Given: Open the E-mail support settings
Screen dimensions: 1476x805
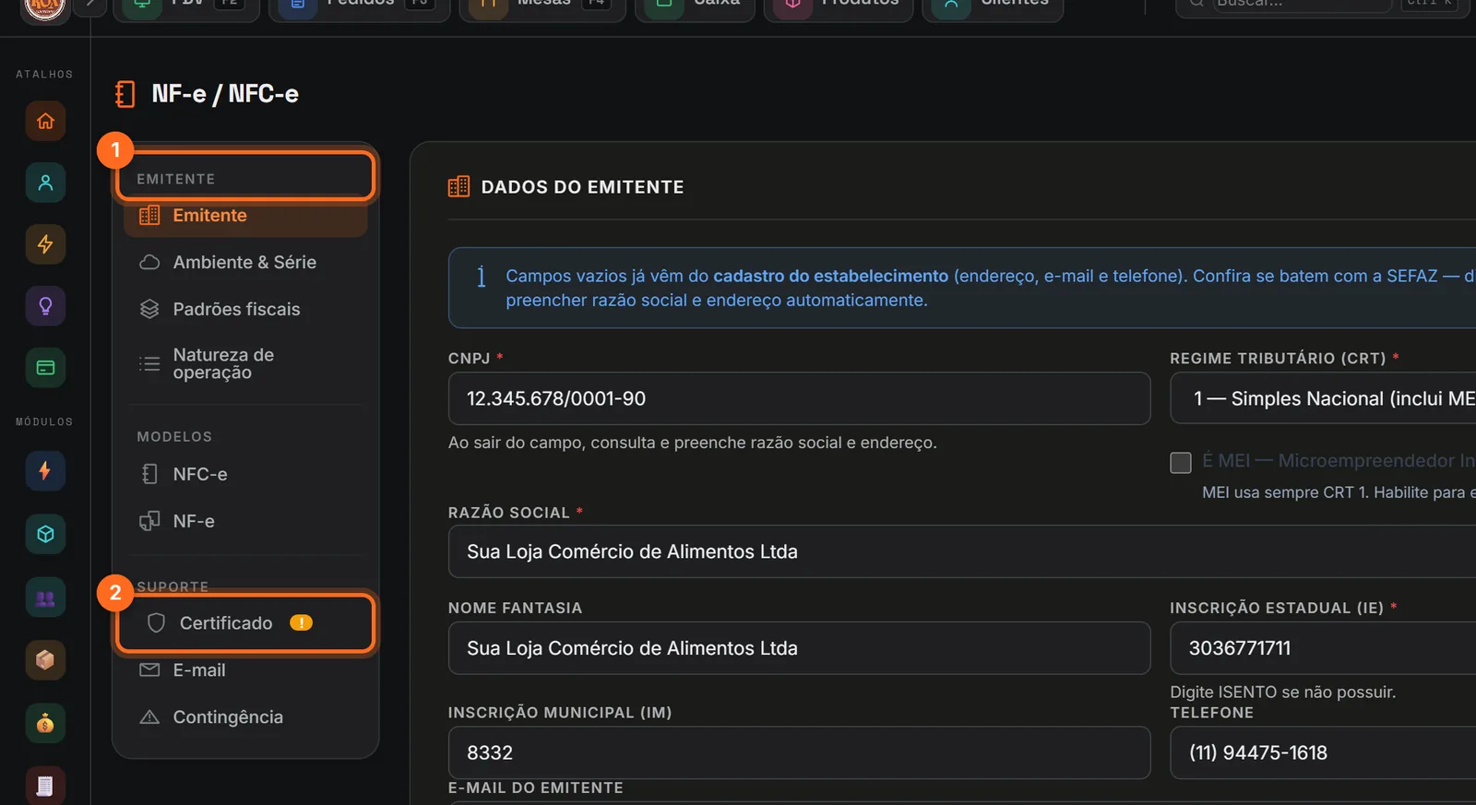Looking at the screenshot, I should click(245, 670).
